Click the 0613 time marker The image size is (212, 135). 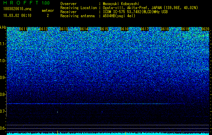(x=64, y=29)
